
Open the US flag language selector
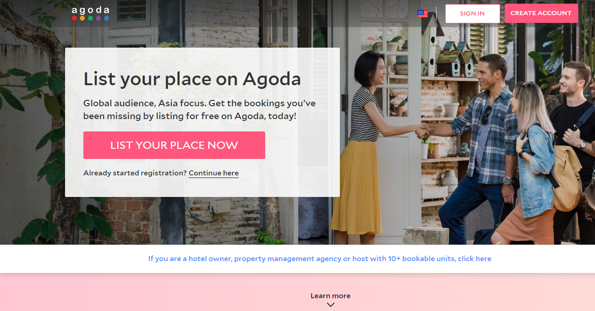423,14
